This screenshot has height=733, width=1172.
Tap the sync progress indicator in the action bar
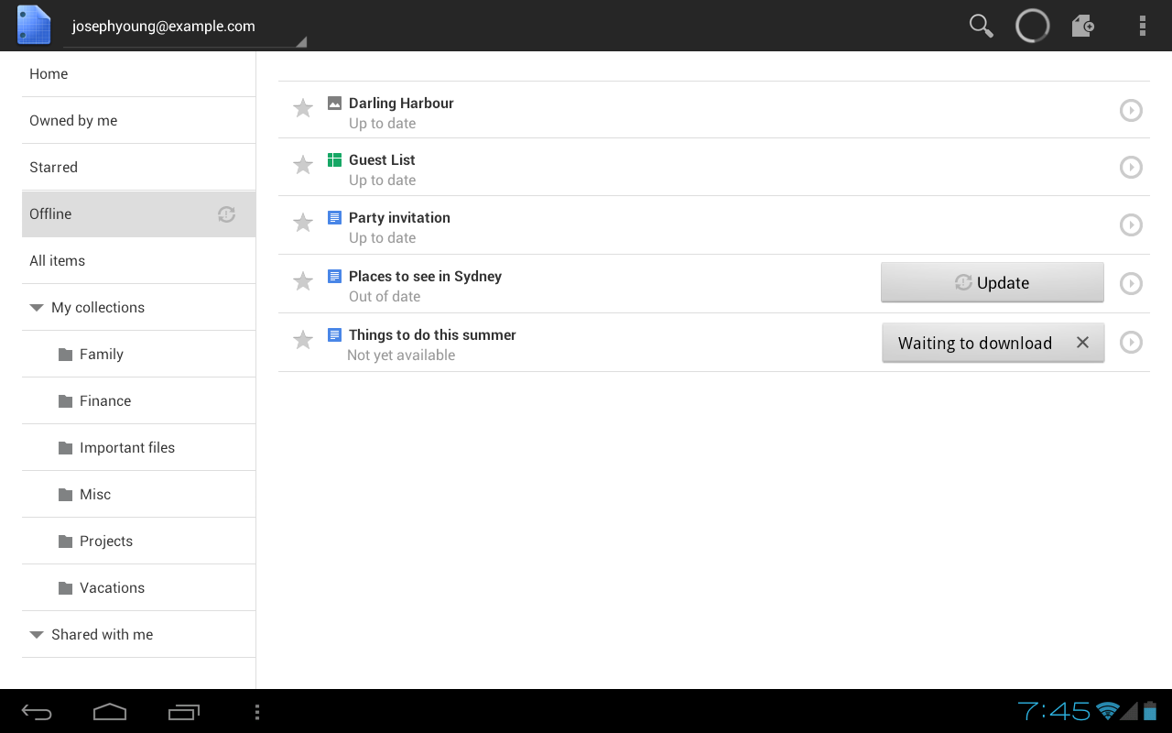pyautogui.click(x=1032, y=26)
